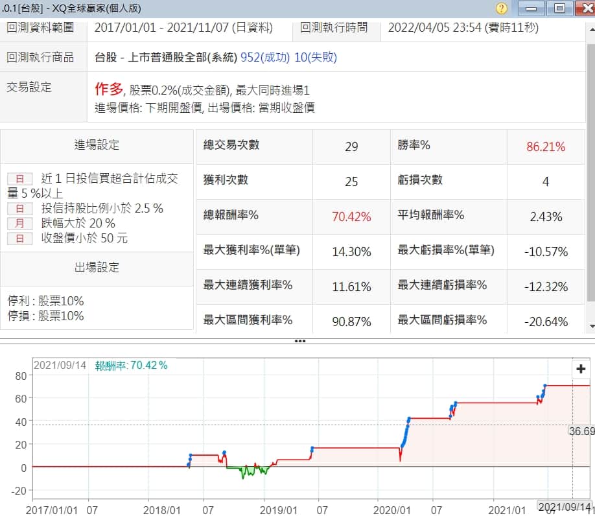Click the 日 badge beside 近 1 日投信買超
The width and height of the screenshot is (595, 516).
19,178
